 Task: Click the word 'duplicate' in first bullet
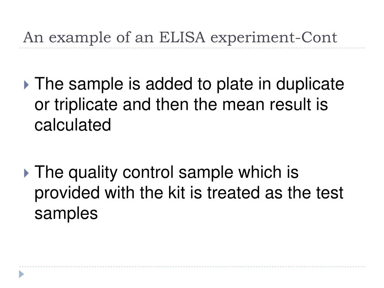pyautogui.click(x=310, y=85)
